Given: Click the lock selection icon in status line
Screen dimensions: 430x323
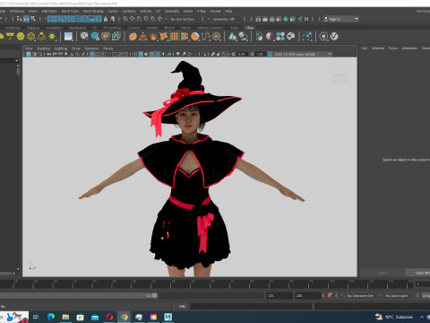Looking at the screenshot, I should click(106, 19).
